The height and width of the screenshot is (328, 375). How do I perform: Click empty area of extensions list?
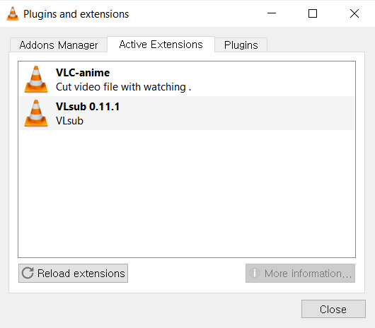187,194
